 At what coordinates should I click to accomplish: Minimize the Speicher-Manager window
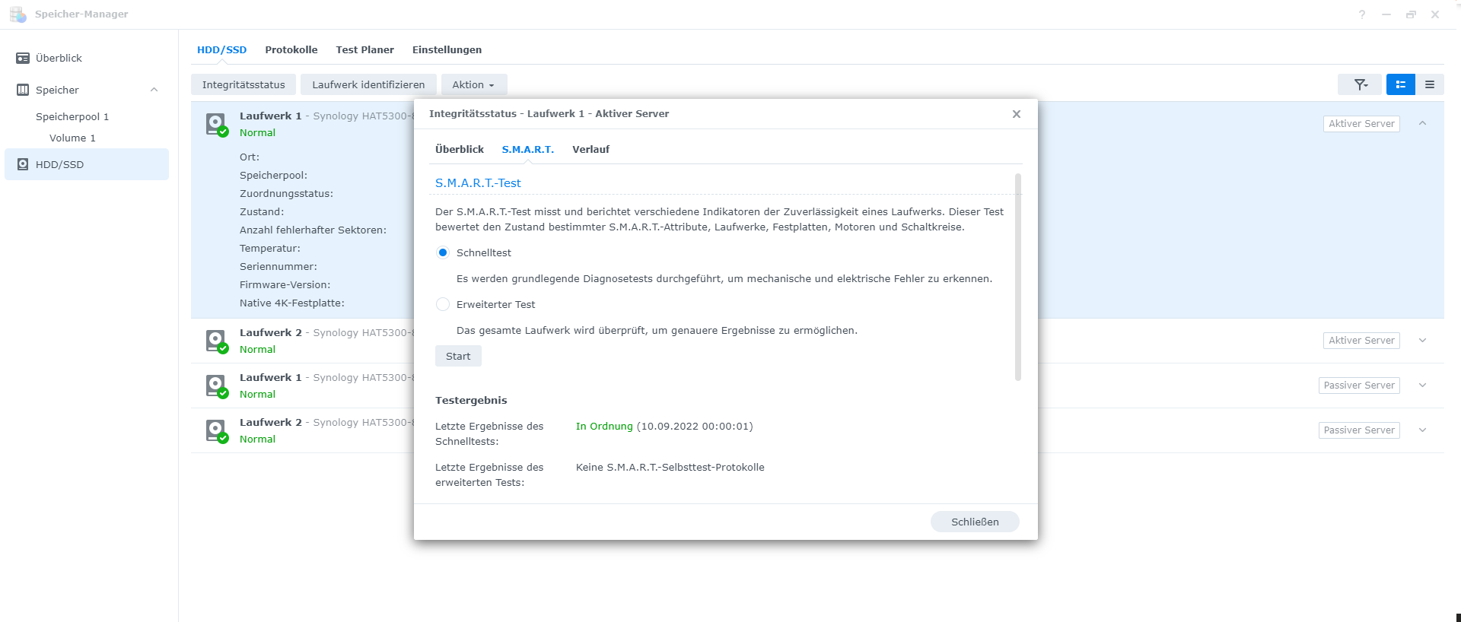[x=1386, y=14]
